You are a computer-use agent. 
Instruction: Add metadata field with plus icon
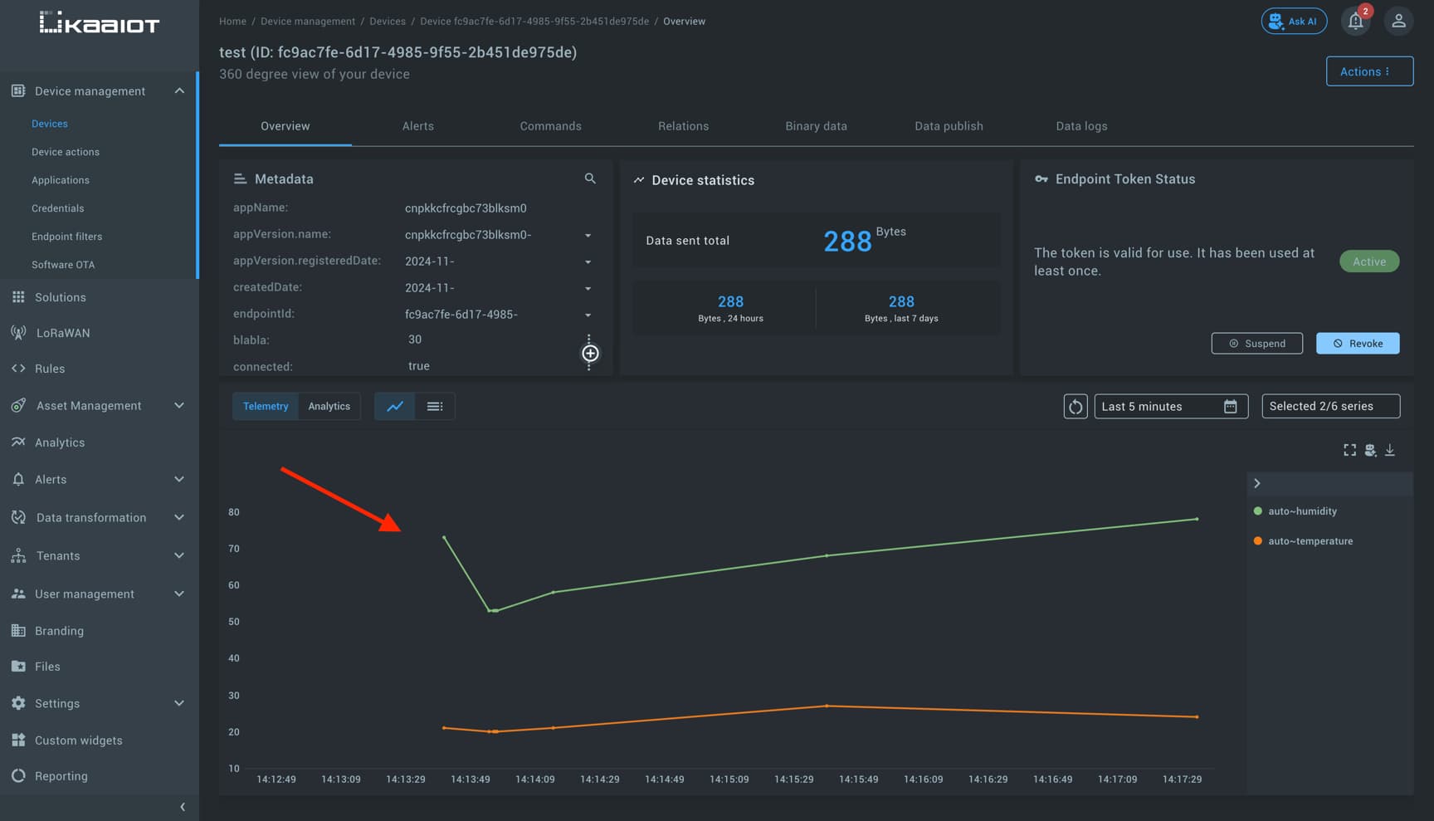[590, 354]
